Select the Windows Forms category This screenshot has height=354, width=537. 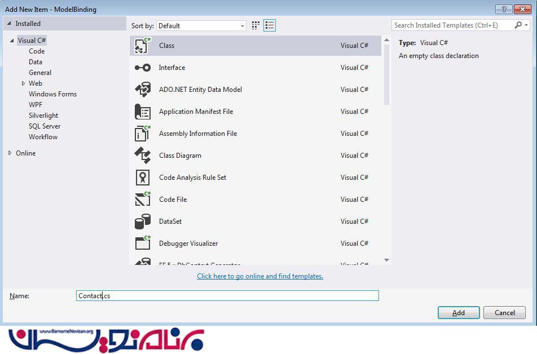coord(52,94)
